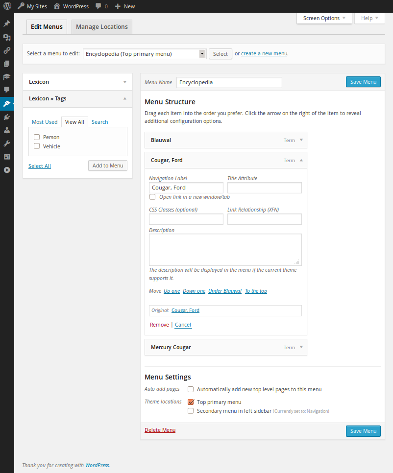Image resolution: width=393 pixels, height=473 pixels.
Task: Collapse the Cougar, Ford menu item
Action: point(301,160)
